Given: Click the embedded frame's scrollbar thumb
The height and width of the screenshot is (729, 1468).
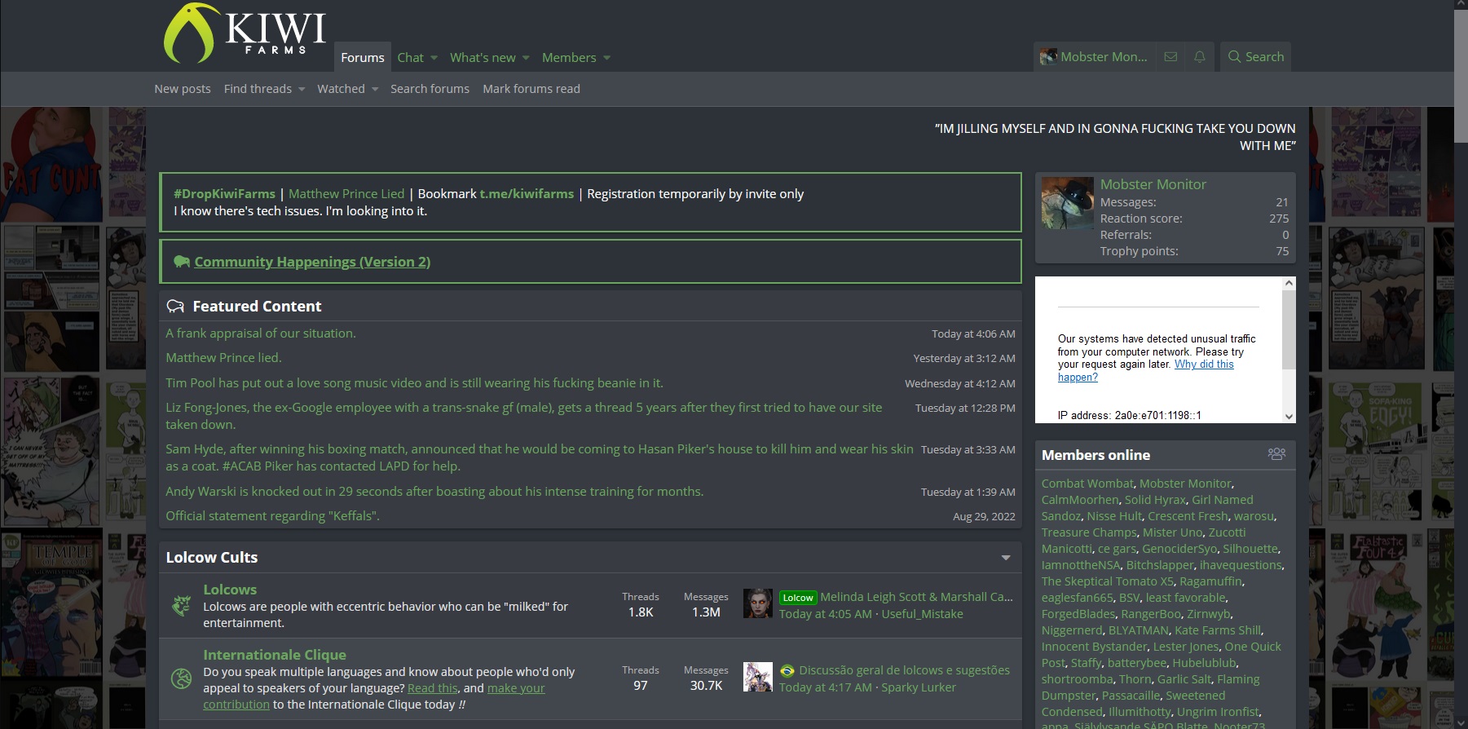Looking at the screenshot, I should [x=1289, y=329].
